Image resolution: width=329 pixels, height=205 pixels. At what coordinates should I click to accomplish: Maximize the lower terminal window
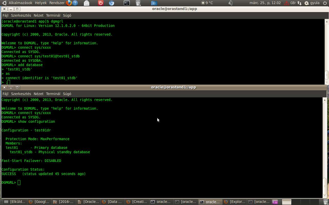coord(17,87)
